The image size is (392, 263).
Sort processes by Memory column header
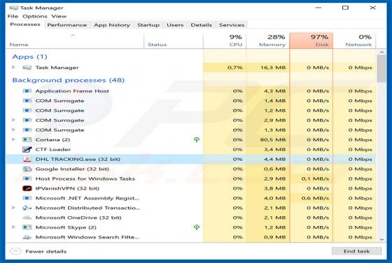coord(268,41)
